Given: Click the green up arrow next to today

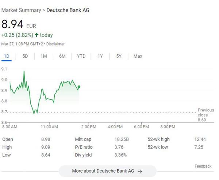Looking at the screenshot, I should click(x=37, y=35).
